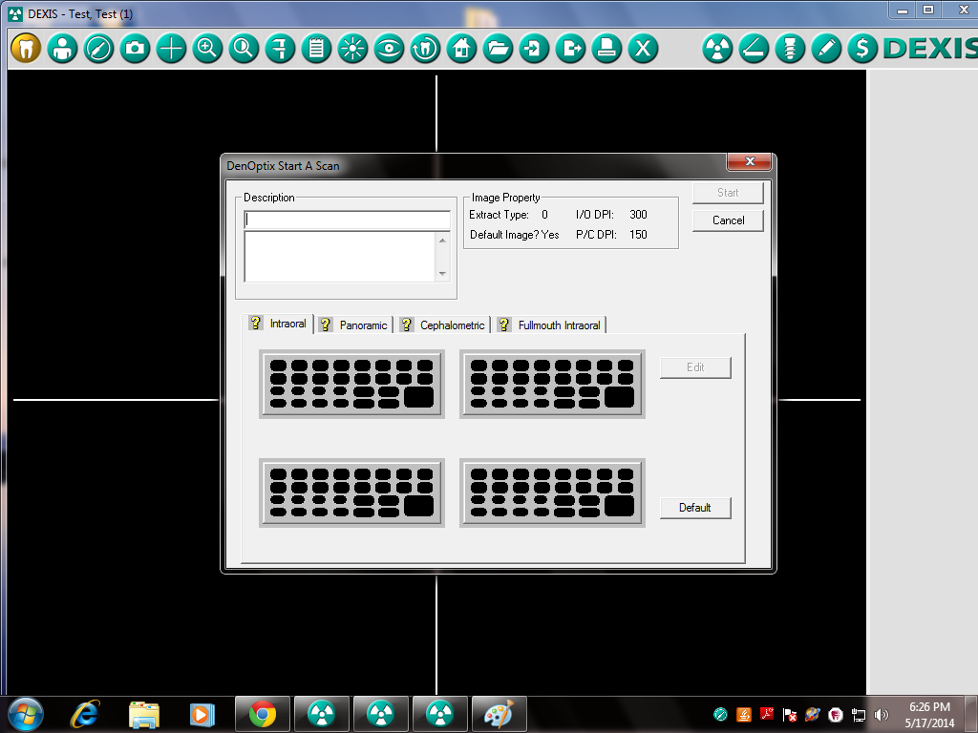Open Windows Explorer from the taskbar
The image size is (978, 733).
[x=144, y=714]
